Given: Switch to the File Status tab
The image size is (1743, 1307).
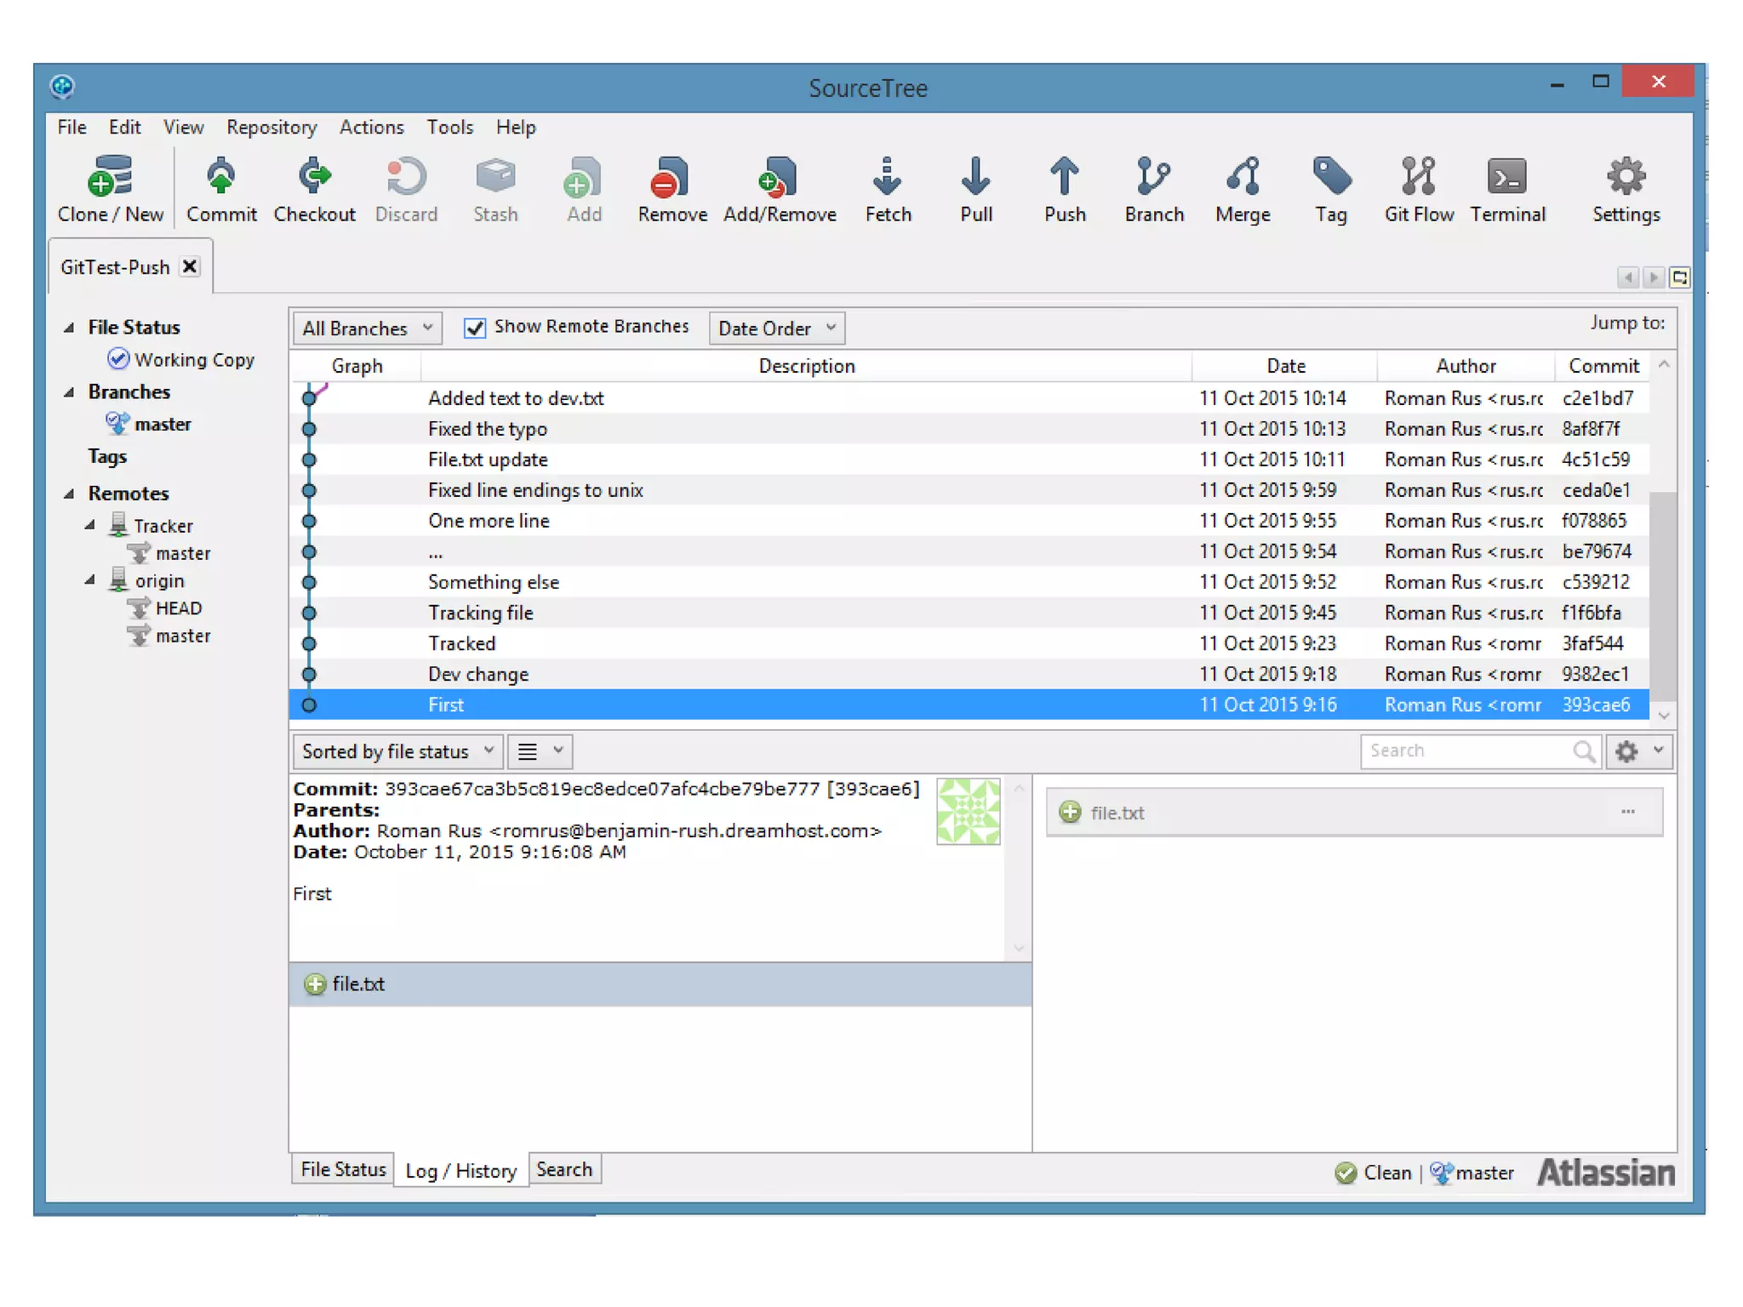Looking at the screenshot, I should (x=343, y=1169).
